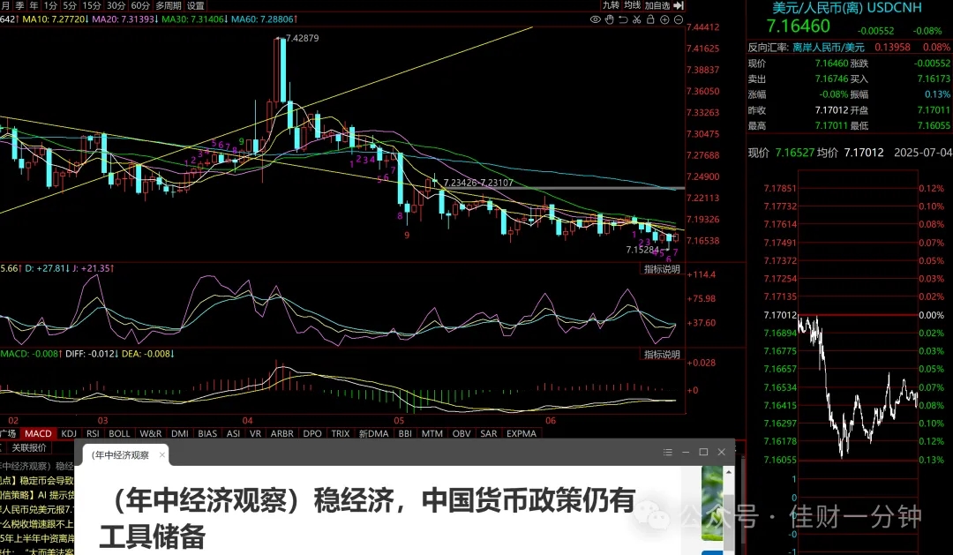Screen dimensions: 953x555
Task: Select the VR indicator tab
Action: (x=255, y=433)
